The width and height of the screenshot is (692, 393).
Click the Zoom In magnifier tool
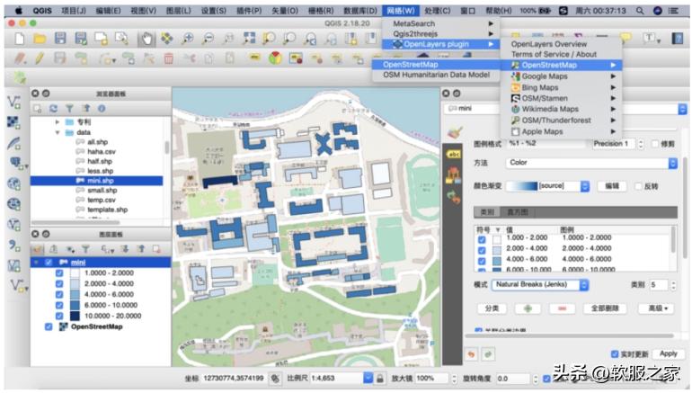coord(188,39)
